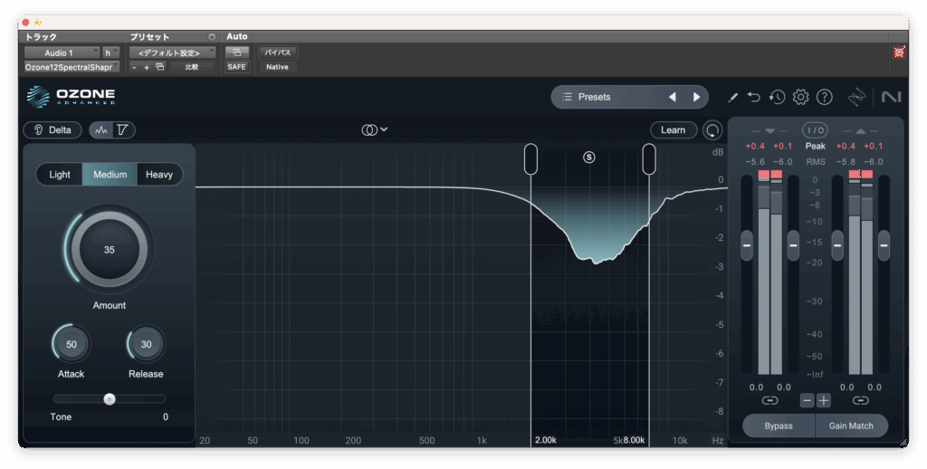Expand the stereo channel mode dropdown
Image resolution: width=927 pixels, height=469 pixels.
(375, 130)
